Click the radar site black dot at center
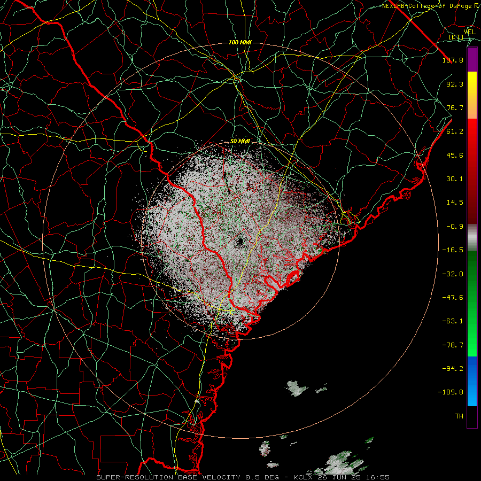The width and height of the screenshot is (481, 481). click(240, 241)
